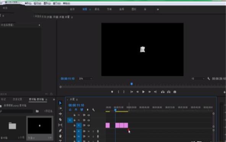226x142 pixels.
Task: Step back one frame
Action: (x=137, y=92)
